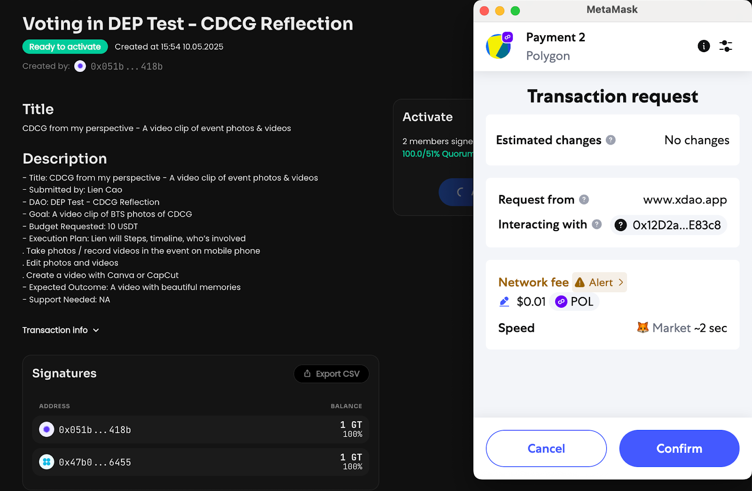Click the 0x47b0...6455 signer avatar icon
This screenshot has height=491, width=752.
pos(47,462)
